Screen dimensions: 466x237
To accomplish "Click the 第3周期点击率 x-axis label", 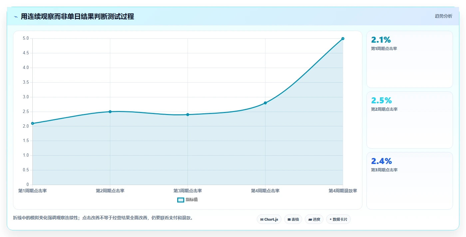I will (x=188, y=191).
